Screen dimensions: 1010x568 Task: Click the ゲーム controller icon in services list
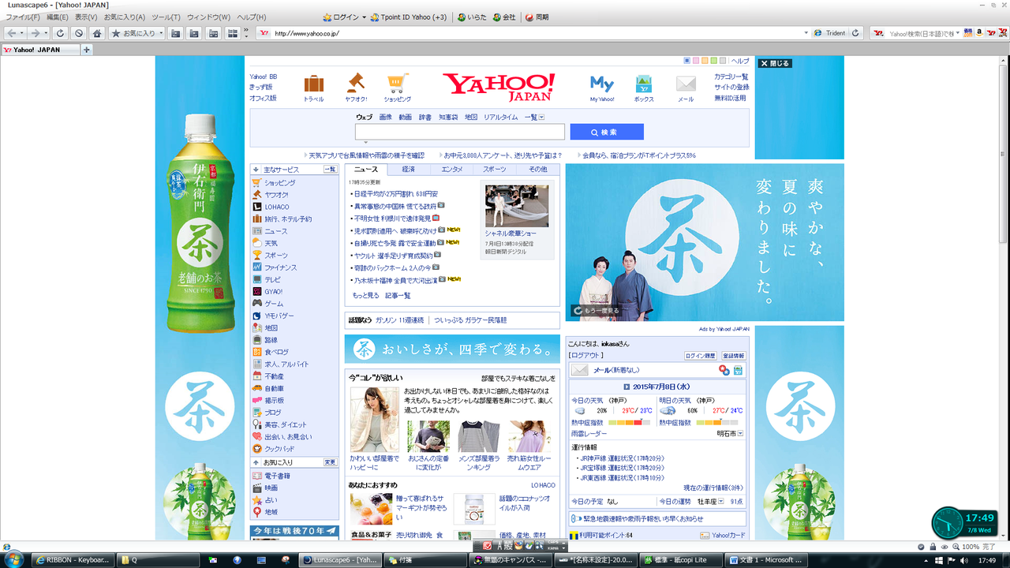(256, 304)
